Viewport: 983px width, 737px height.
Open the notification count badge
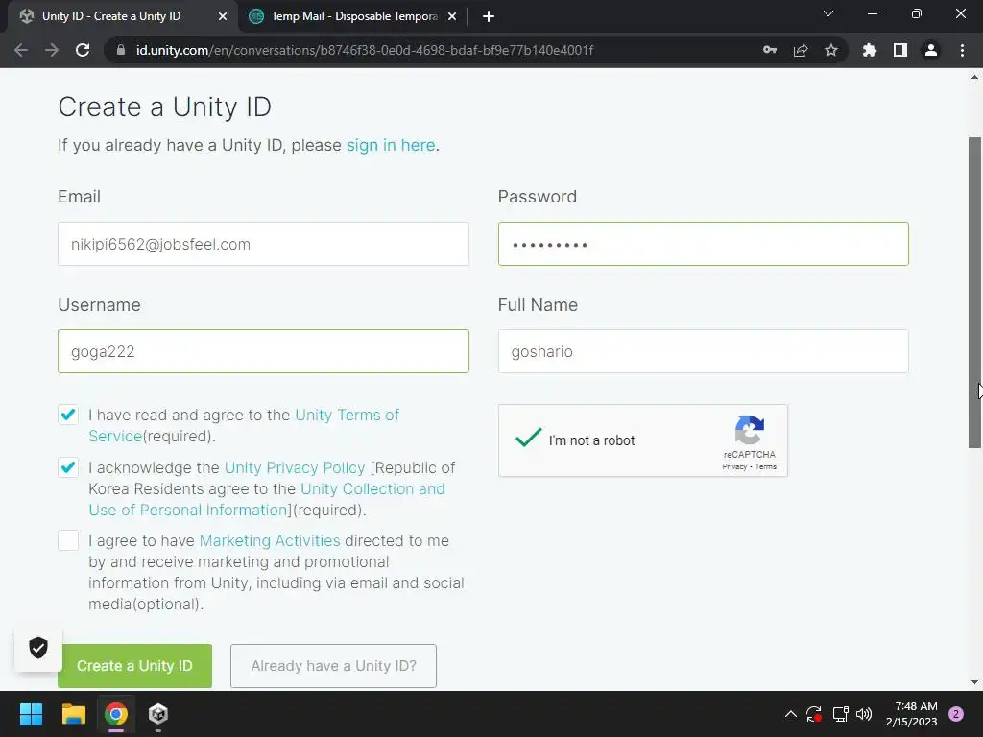pos(956,714)
